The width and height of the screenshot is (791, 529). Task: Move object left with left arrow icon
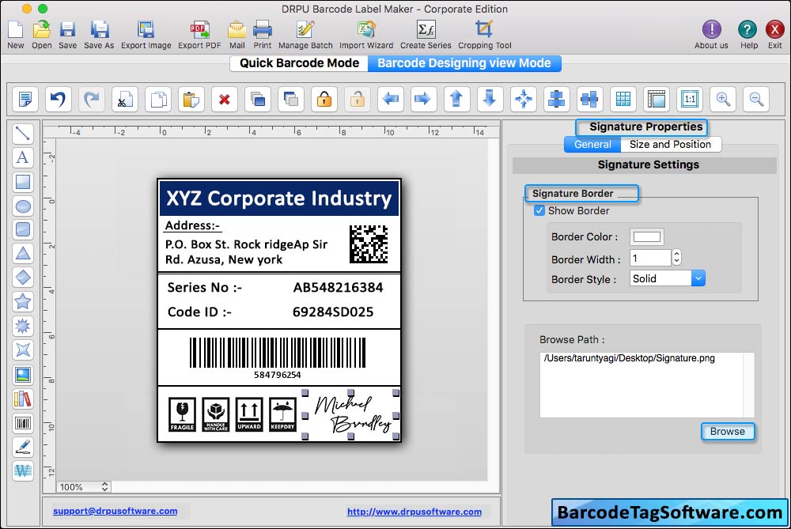[391, 99]
